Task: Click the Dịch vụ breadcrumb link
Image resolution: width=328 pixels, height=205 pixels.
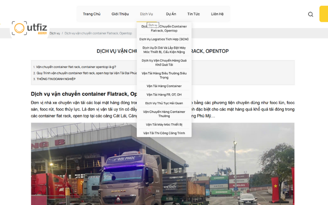Action: coord(55,33)
